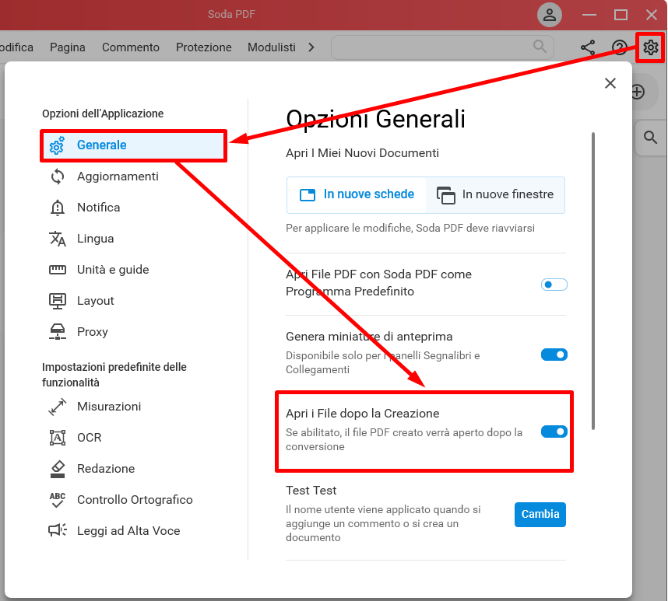Image resolution: width=668 pixels, height=601 pixels.
Task: Click the Proxy network icon
Action: (x=58, y=332)
